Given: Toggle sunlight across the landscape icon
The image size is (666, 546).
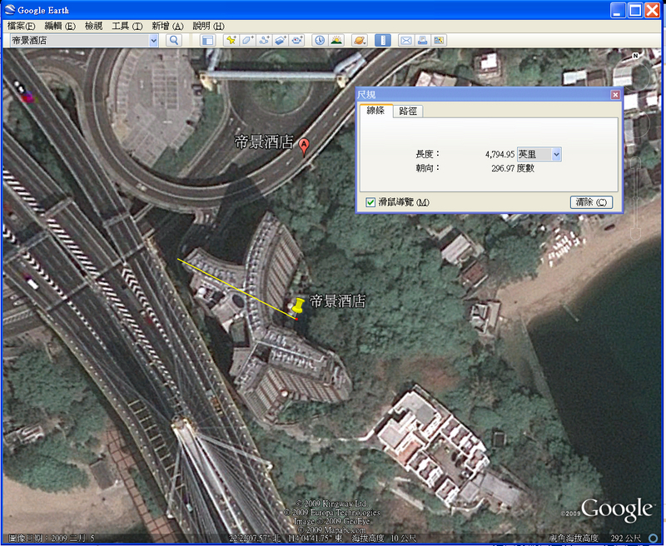Looking at the screenshot, I should click(336, 40).
